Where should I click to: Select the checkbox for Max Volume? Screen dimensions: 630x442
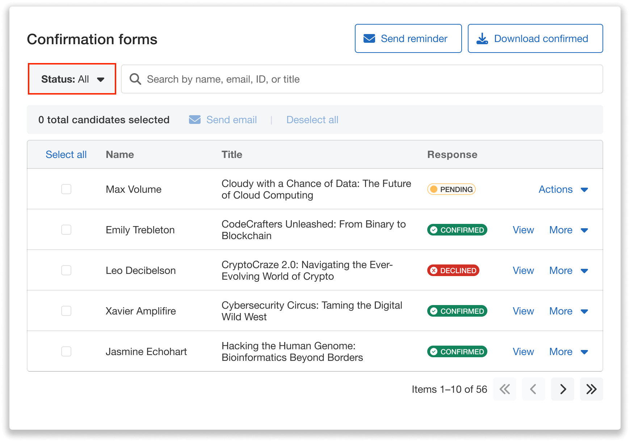[66, 189]
